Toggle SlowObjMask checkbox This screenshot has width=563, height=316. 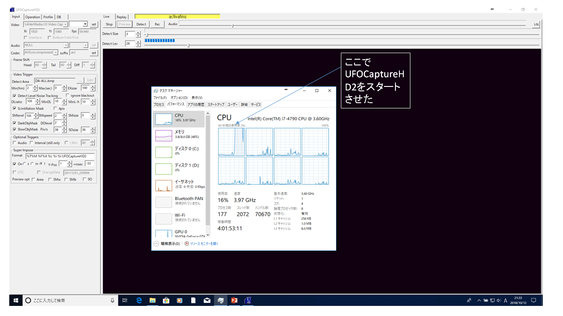[x=15, y=129]
